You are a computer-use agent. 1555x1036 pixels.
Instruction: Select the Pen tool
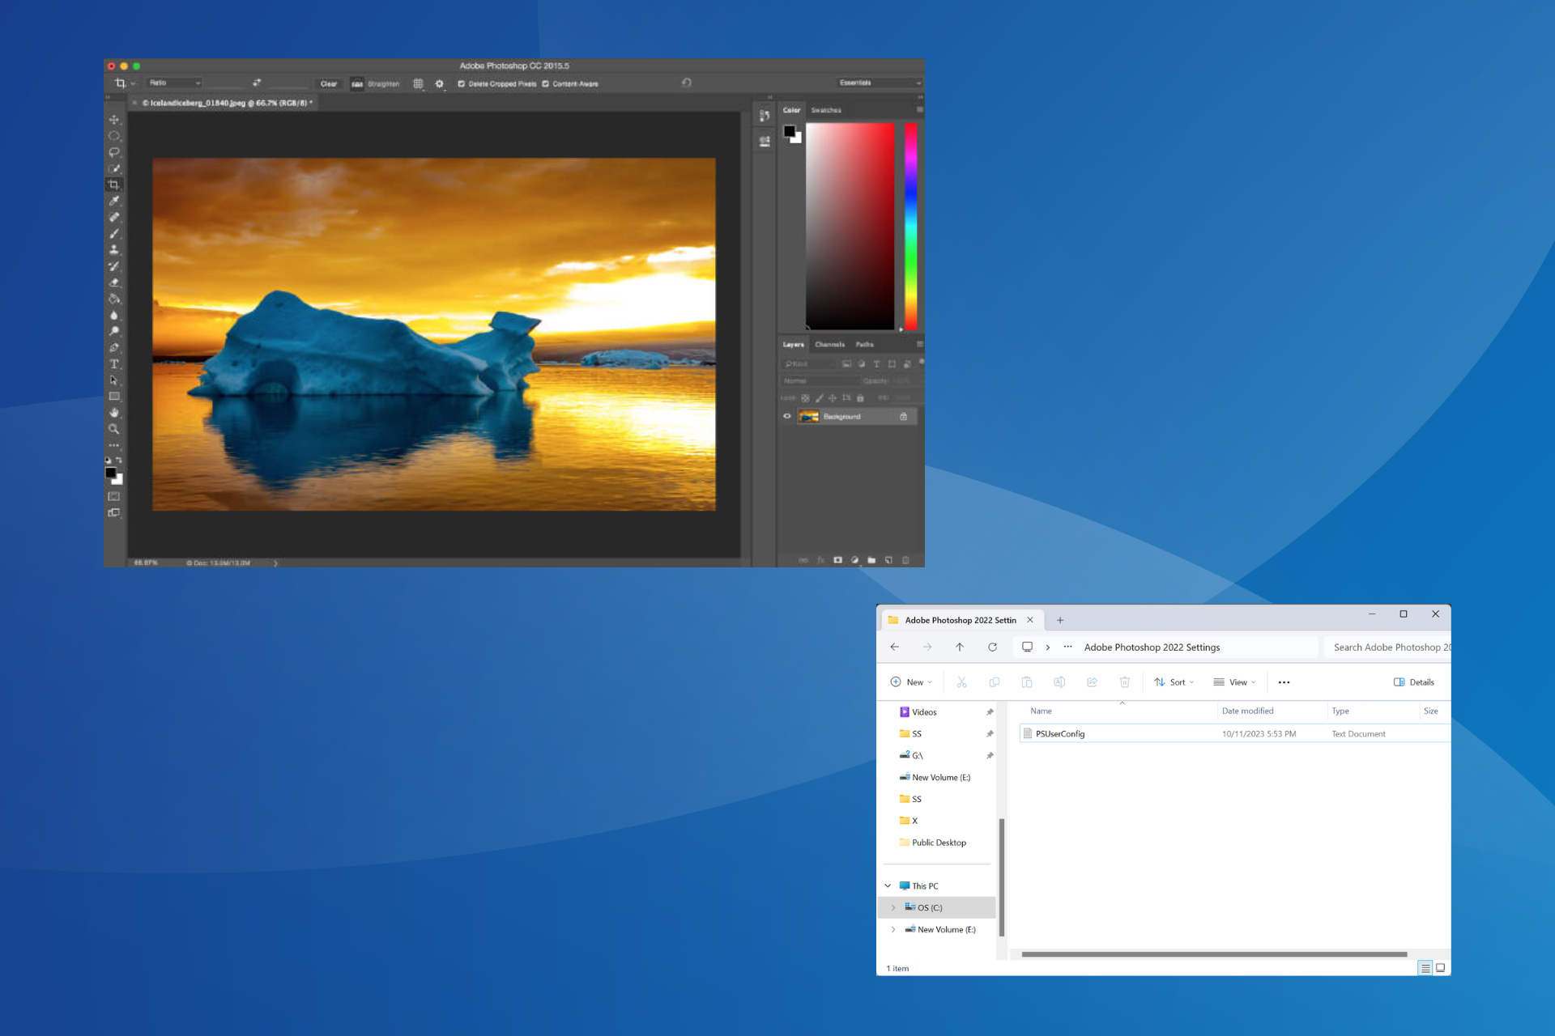click(114, 347)
